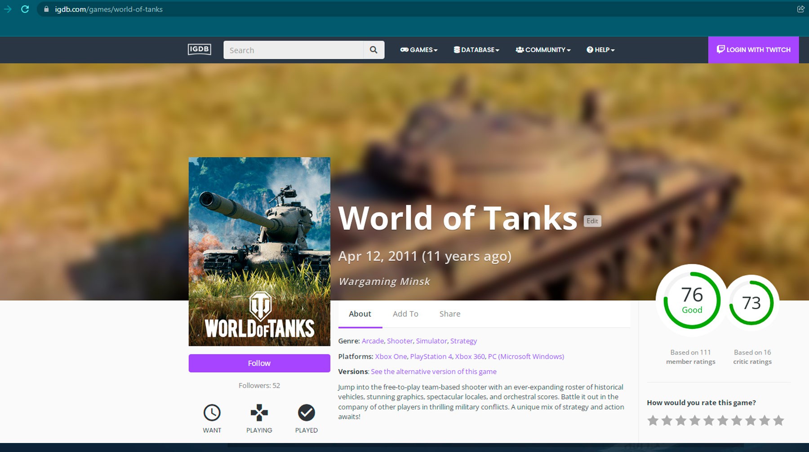The image size is (809, 452).
Task: Open the Games dropdown menu
Action: tap(419, 50)
